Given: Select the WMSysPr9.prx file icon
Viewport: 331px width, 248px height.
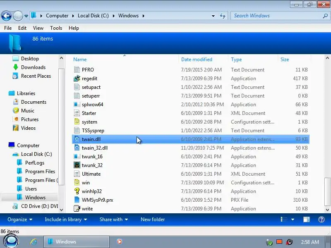Looking at the screenshot, I should pyautogui.click(x=77, y=200).
